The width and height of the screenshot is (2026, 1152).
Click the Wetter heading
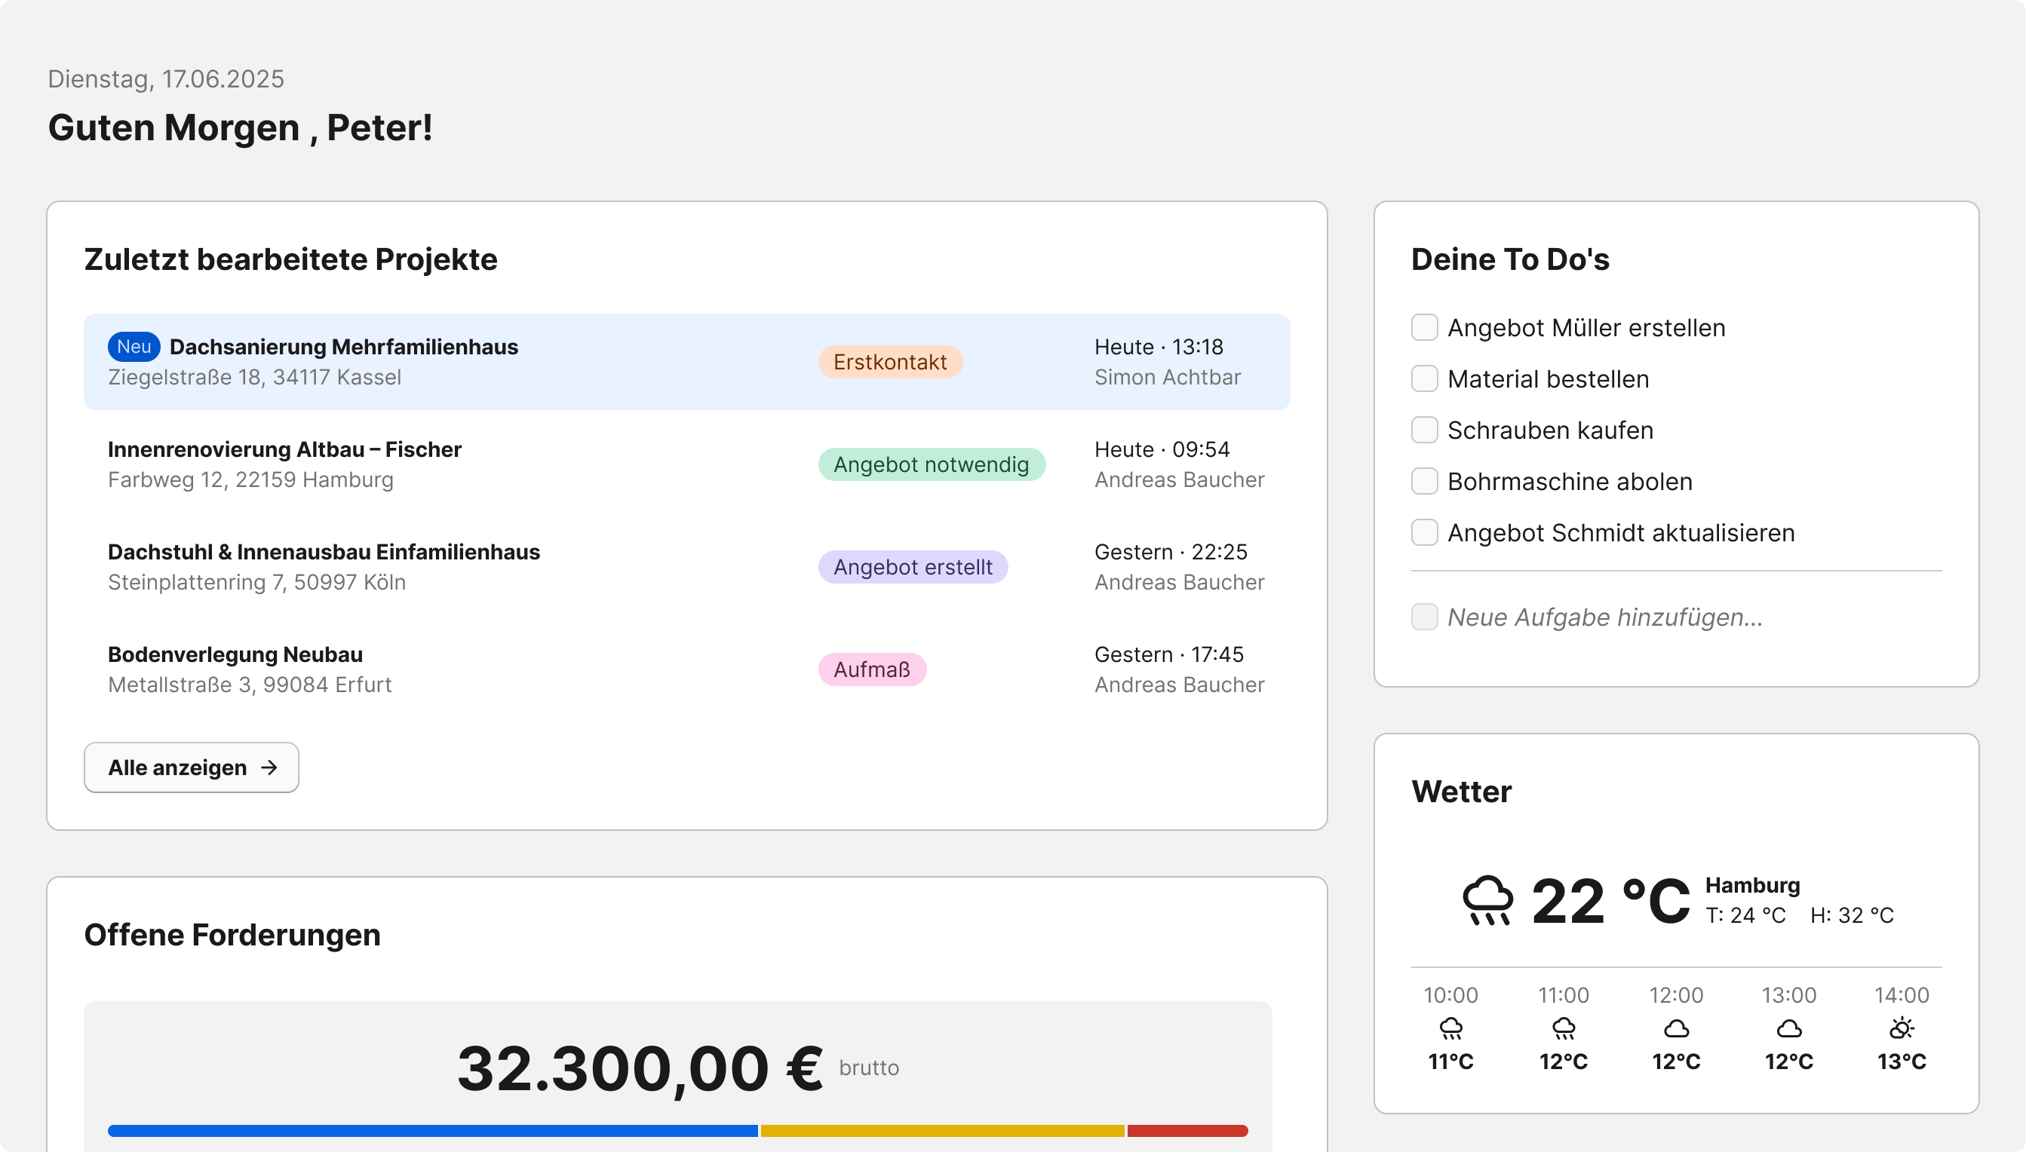(x=1462, y=792)
